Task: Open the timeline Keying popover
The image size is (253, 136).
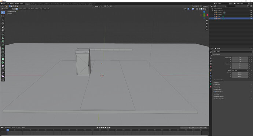Action: [14, 128]
